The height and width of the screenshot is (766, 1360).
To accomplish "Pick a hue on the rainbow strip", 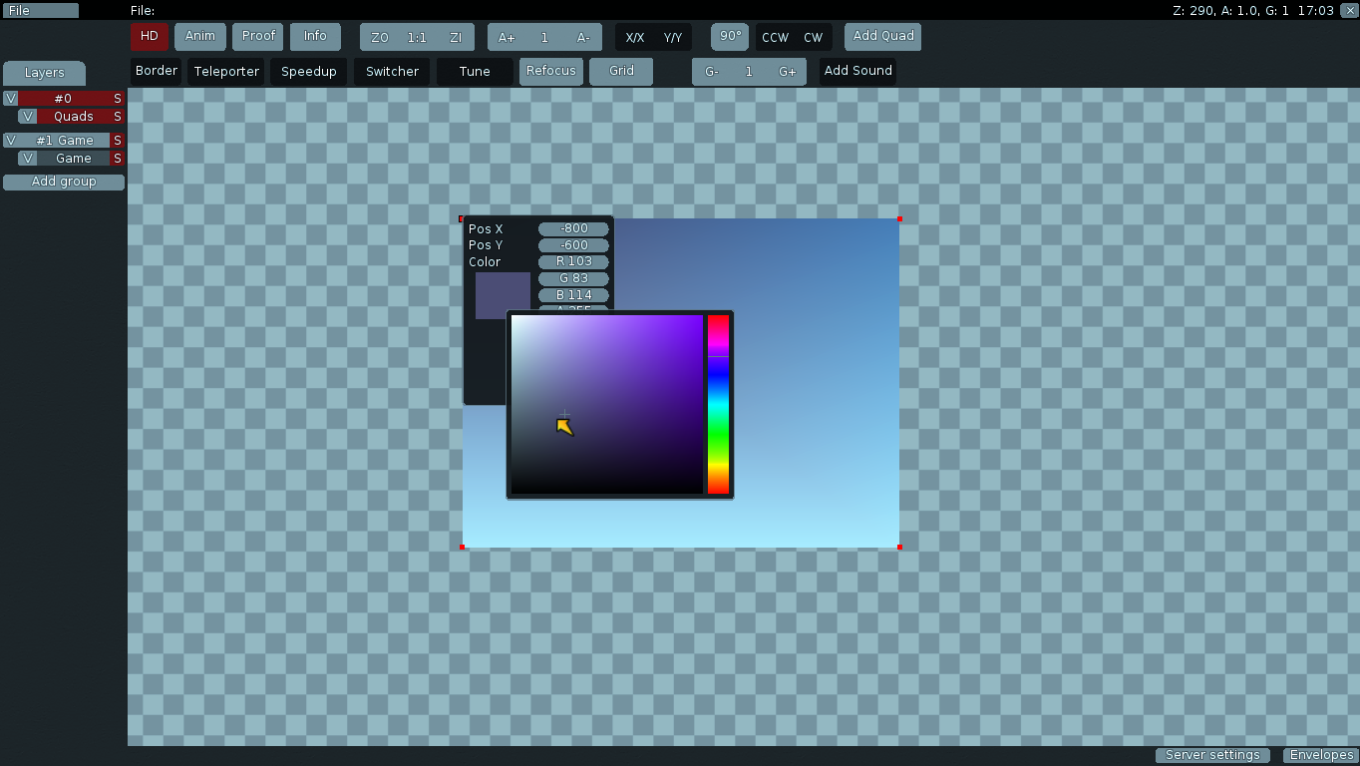I will click(718, 404).
